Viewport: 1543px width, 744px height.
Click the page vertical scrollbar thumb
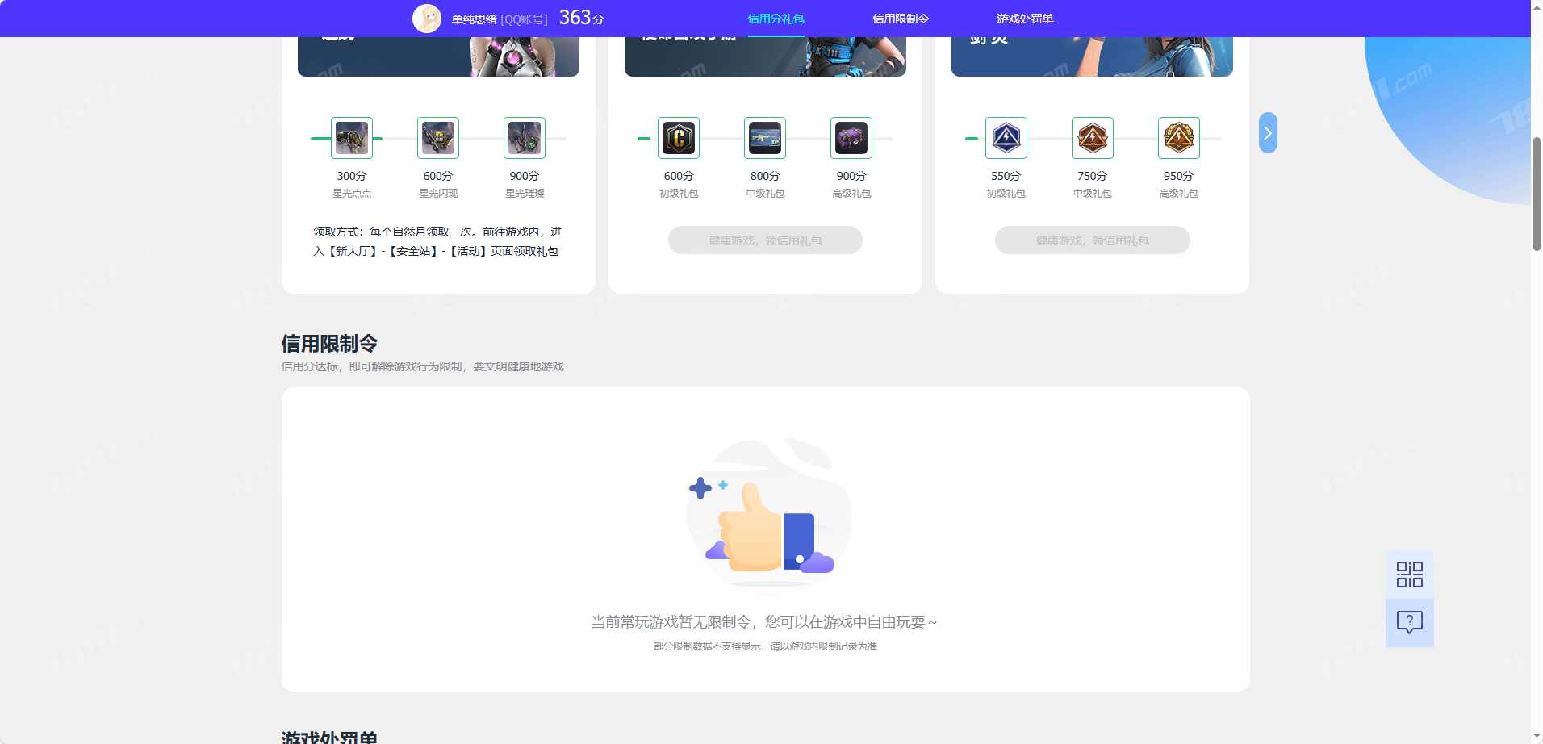pos(1537,194)
